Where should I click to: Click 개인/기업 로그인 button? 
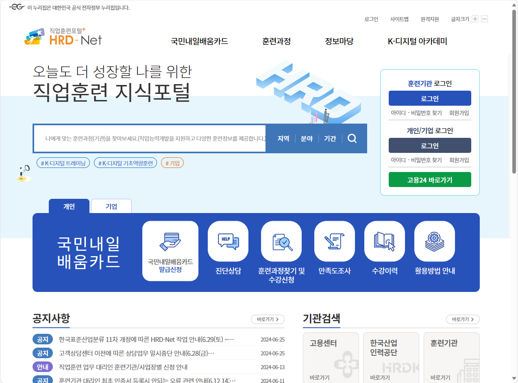click(430, 146)
